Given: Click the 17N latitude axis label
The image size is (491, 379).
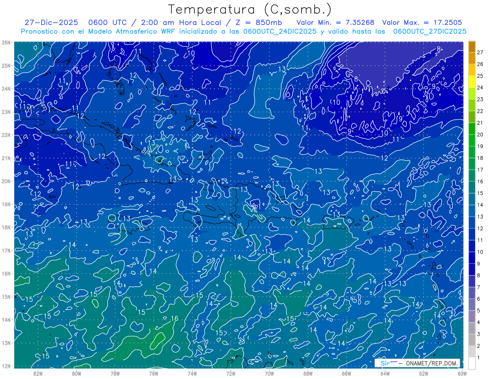Looking at the screenshot, I should pos(6,250).
